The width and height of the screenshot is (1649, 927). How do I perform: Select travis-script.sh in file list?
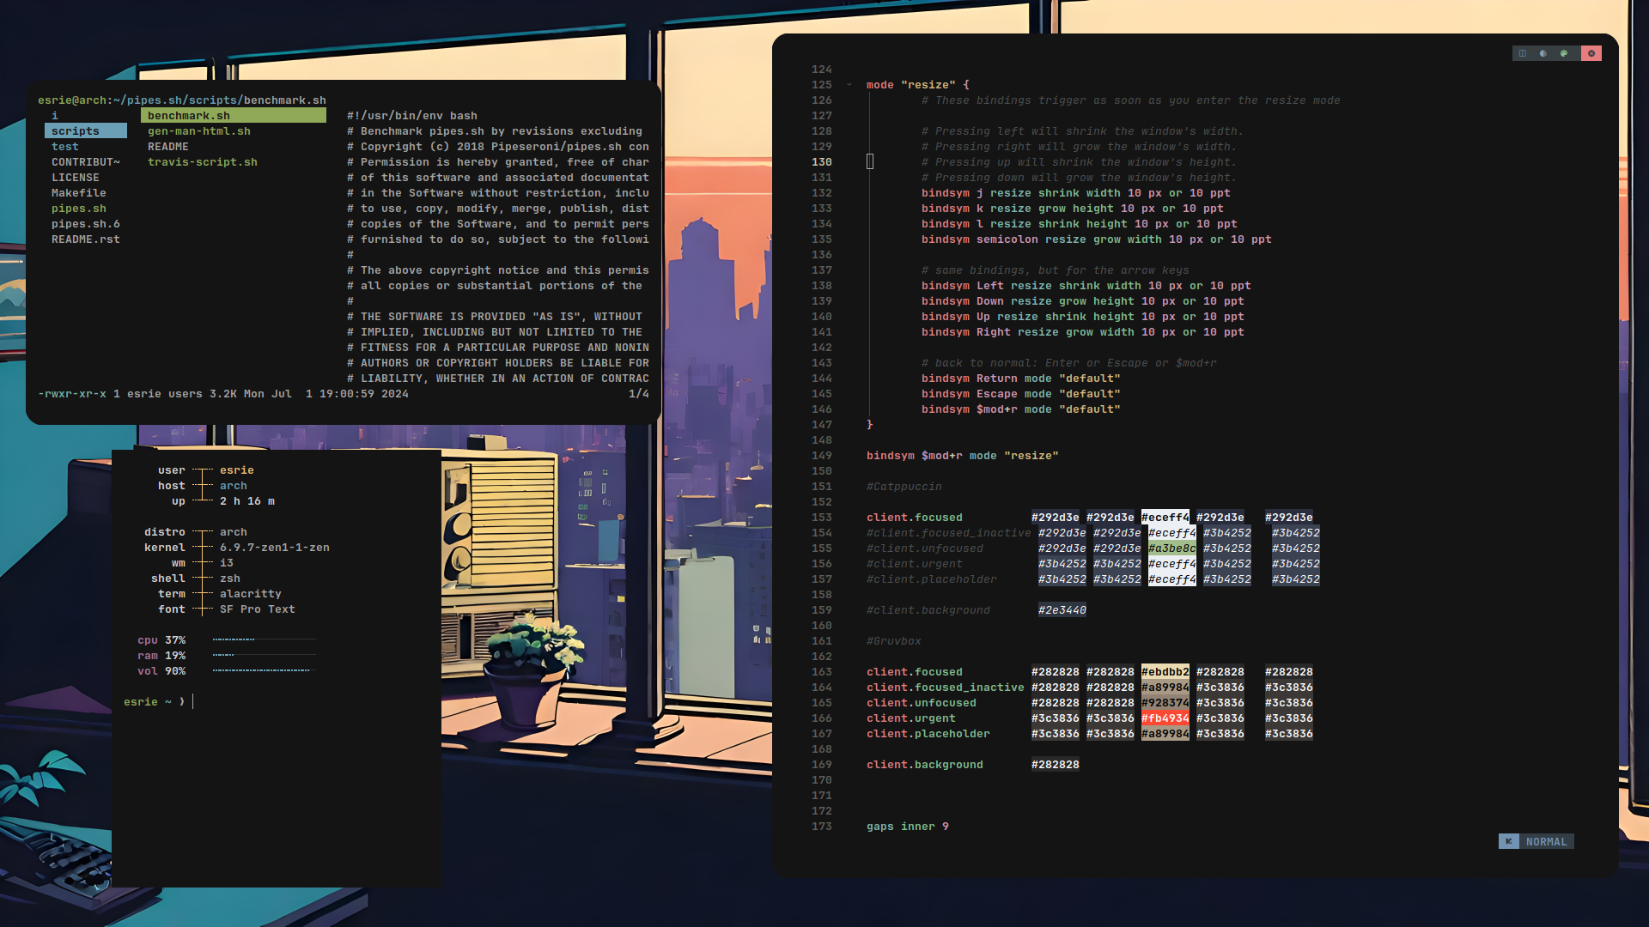(x=203, y=162)
